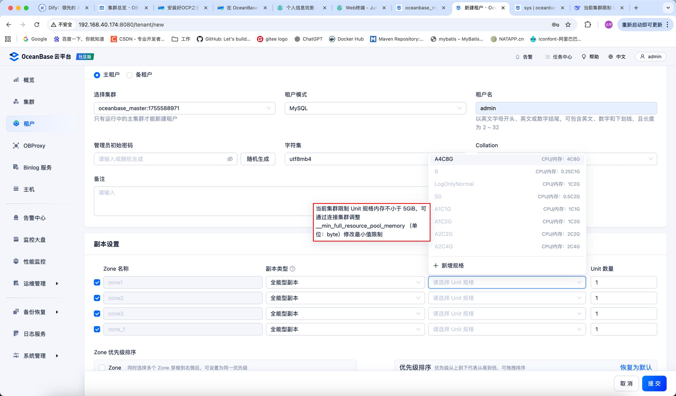Toggle password visibility eye icon
The image size is (676, 396).
click(230, 159)
